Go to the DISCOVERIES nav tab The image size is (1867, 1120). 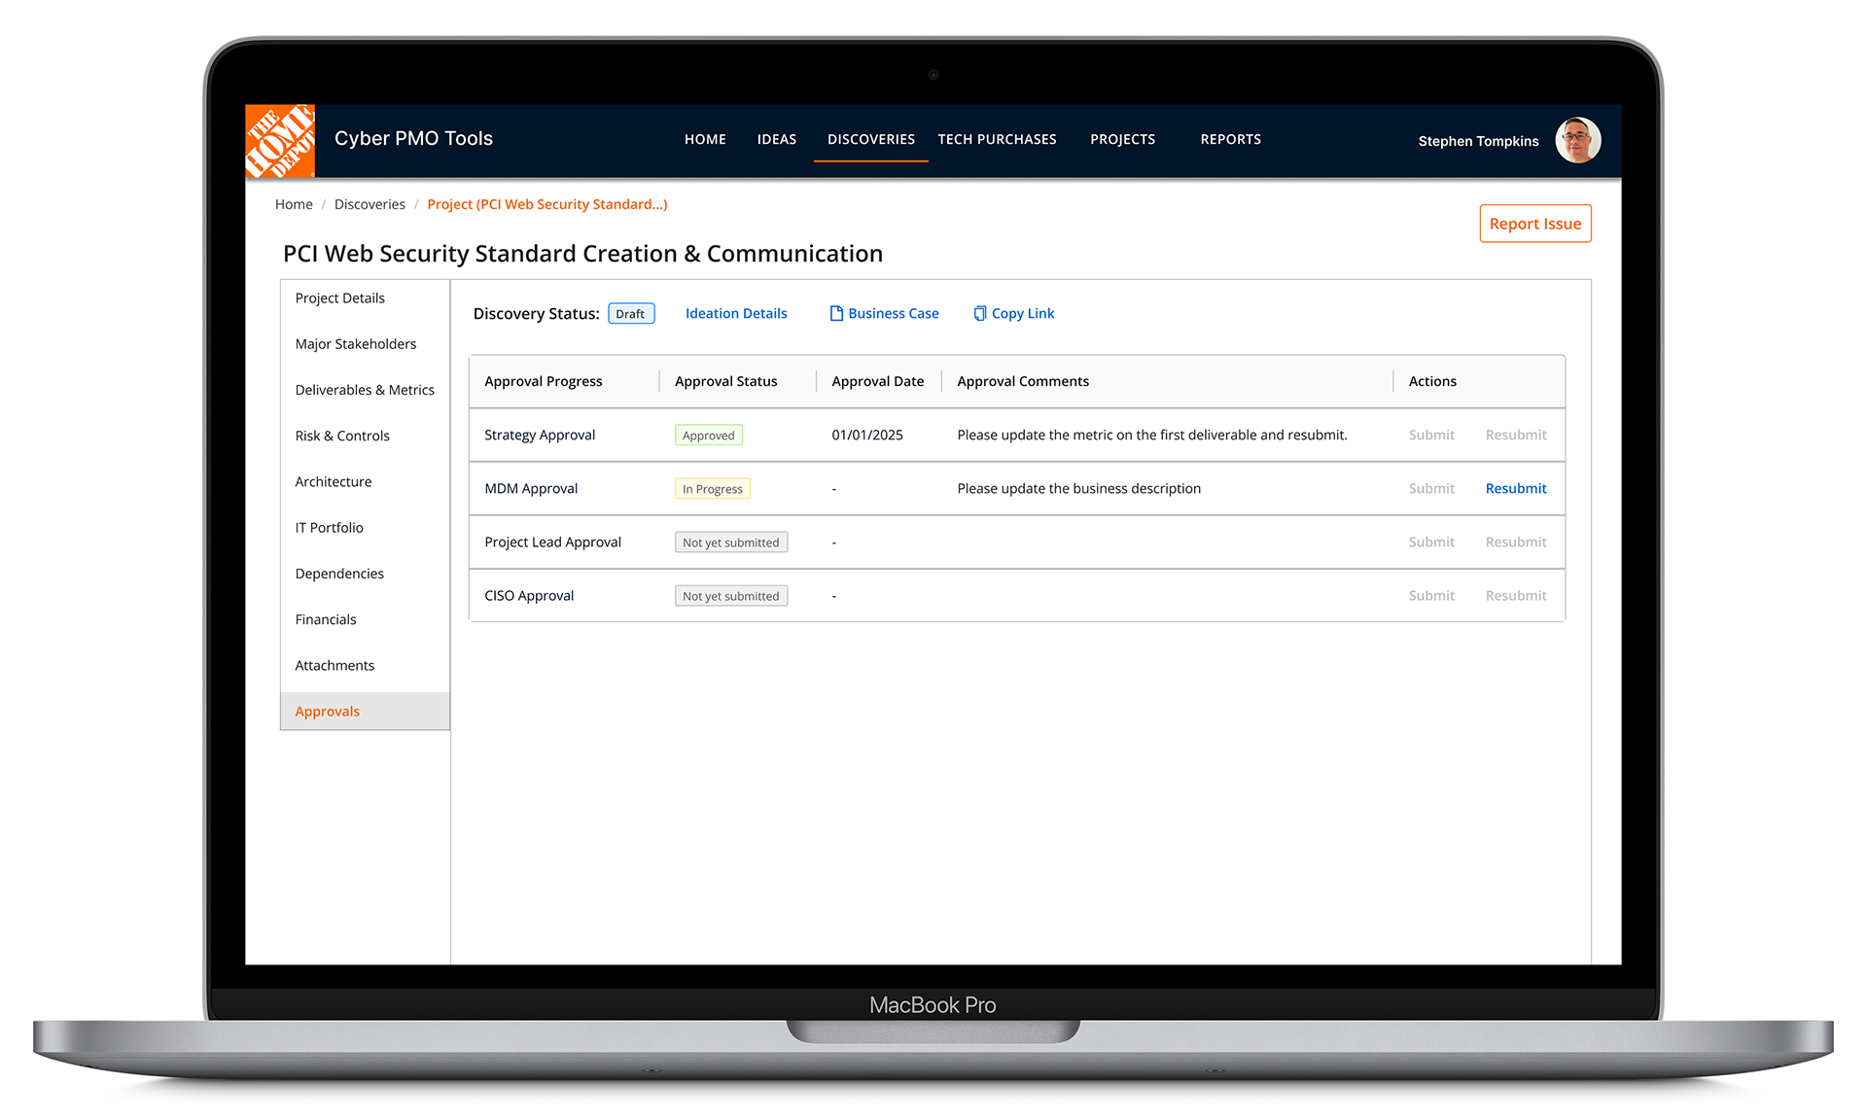(870, 139)
